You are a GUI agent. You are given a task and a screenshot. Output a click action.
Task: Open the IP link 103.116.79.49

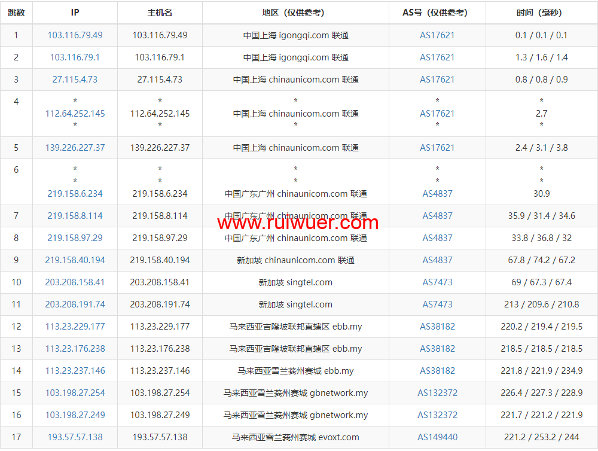[75, 35]
